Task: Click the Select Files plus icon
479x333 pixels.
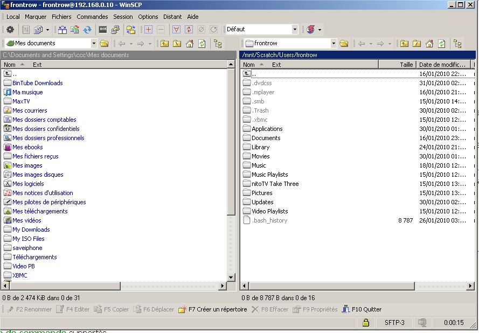Action: click(x=149, y=30)
